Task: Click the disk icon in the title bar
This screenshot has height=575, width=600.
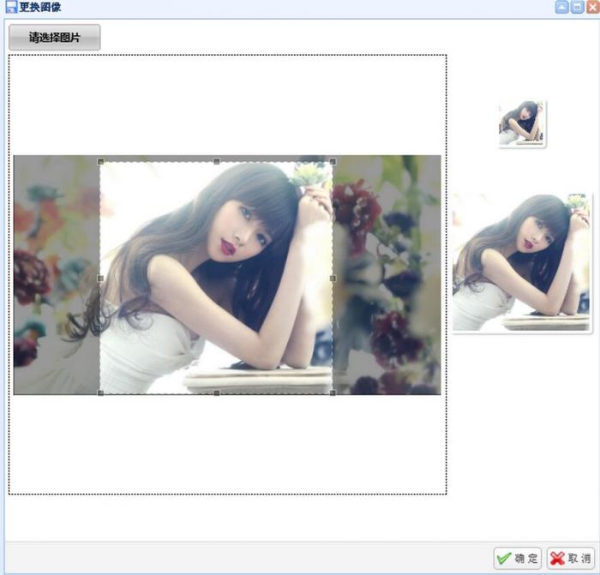Action: [11, 8]
